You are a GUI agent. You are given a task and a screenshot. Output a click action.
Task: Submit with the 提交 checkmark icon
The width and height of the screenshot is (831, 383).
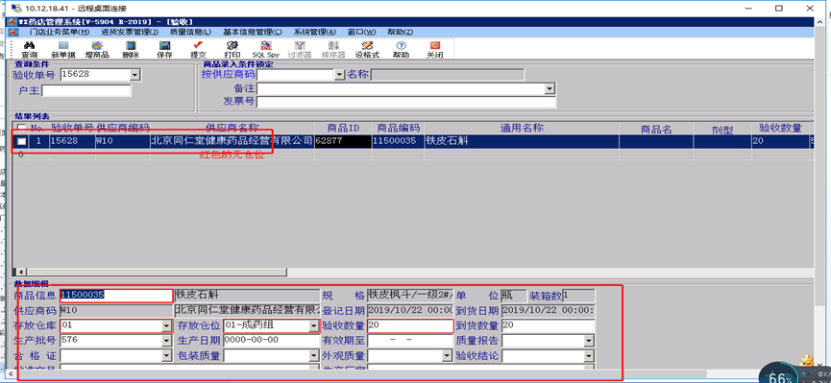click(198, 49)
